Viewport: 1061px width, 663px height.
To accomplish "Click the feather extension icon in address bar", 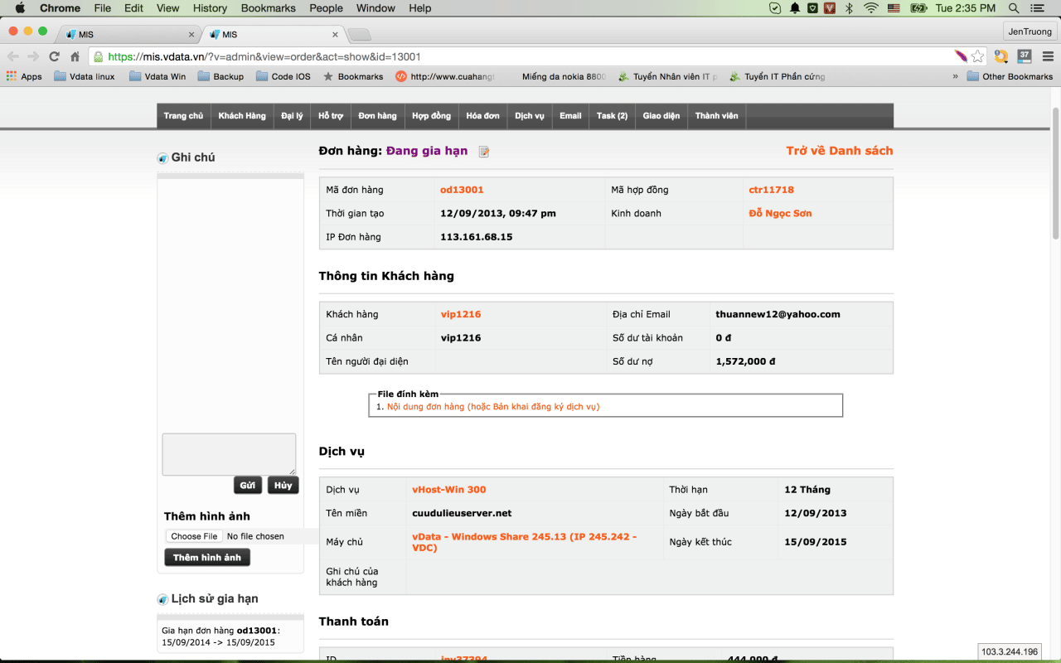I will [961, 56].
